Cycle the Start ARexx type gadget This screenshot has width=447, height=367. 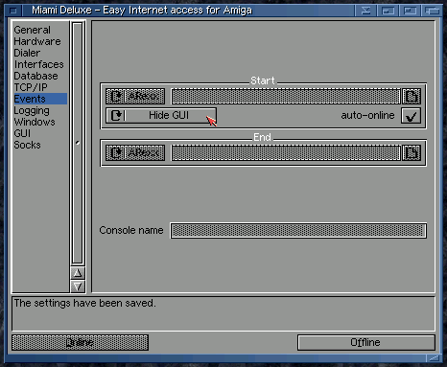(x=135, y=97)
